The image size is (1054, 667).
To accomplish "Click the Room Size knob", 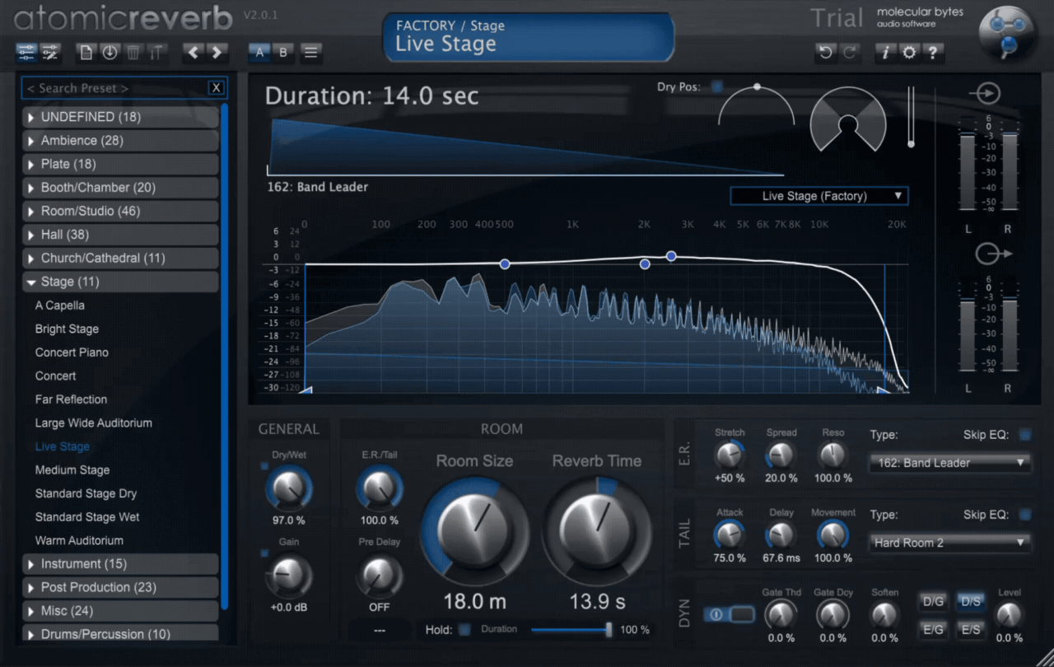I will point(474,529).
